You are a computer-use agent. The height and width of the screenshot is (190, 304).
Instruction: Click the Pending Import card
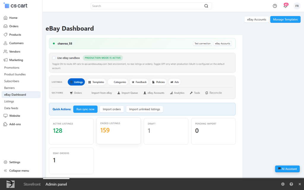[213, 131]
